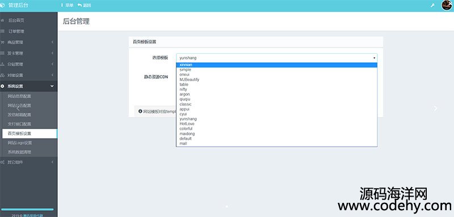Collapse the 系统设置 chevron
Image resolution: width=454 pixels, height=217 pixels.
(x=52, y=86)
